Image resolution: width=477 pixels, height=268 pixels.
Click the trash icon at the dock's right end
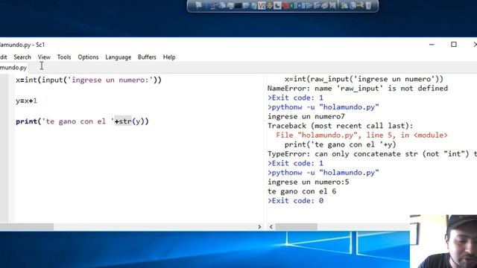(x=369, y=5)
